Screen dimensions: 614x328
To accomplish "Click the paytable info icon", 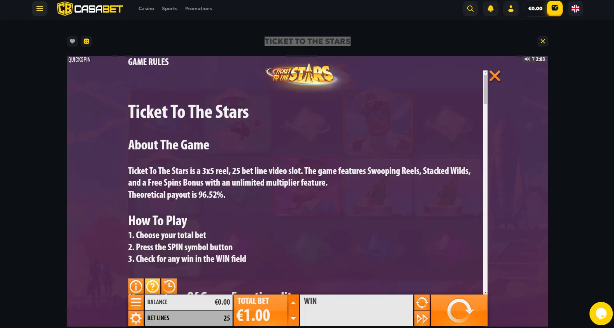I will 136,286.
